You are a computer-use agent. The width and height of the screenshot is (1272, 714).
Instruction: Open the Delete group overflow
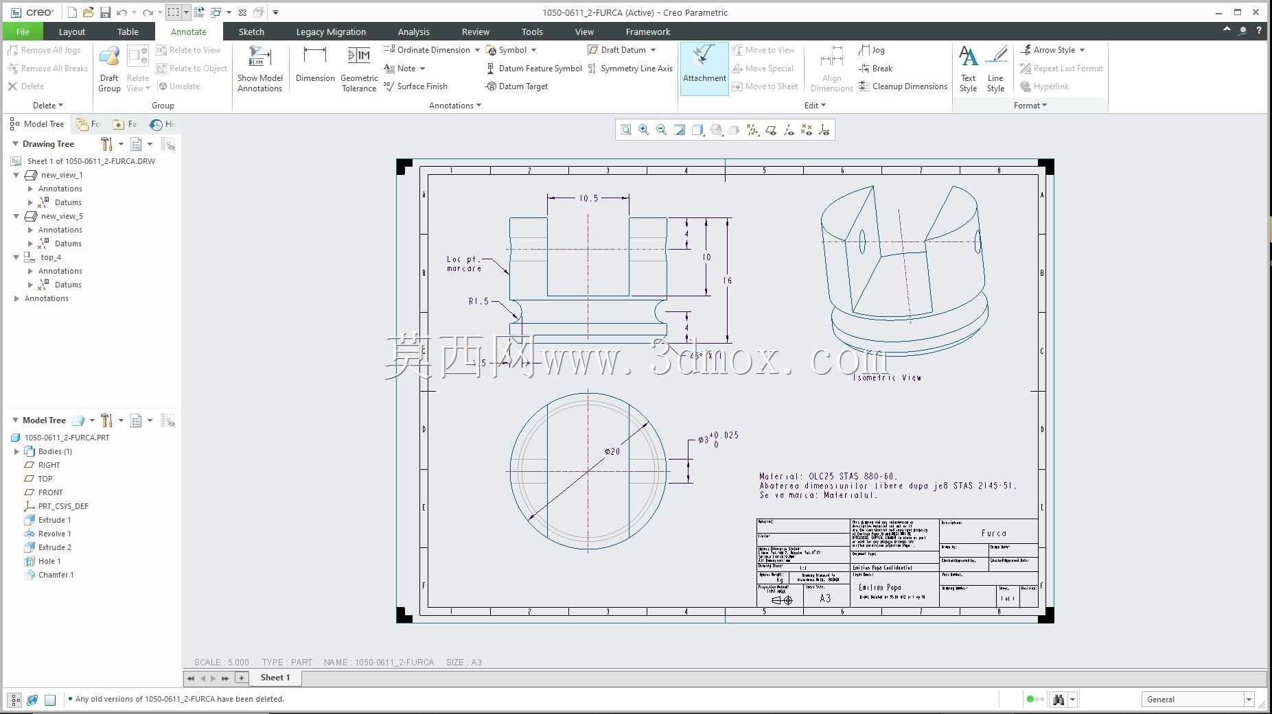tap(48, 106)
